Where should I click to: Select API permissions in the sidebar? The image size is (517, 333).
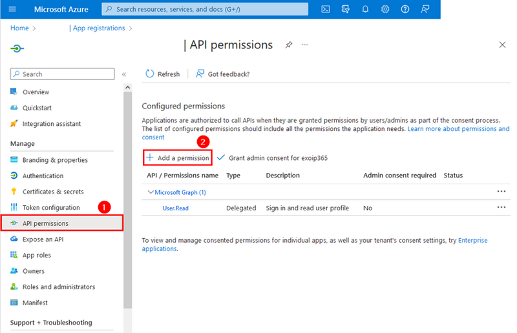tap(62, 223)
